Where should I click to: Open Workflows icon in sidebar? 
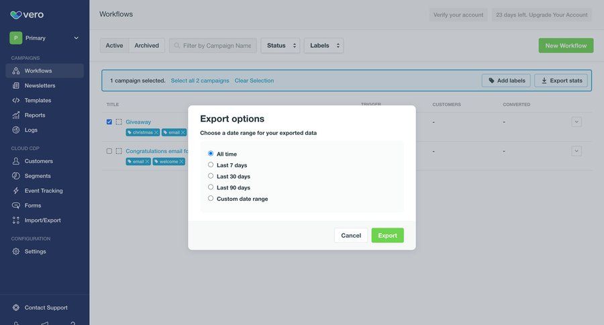16,71
